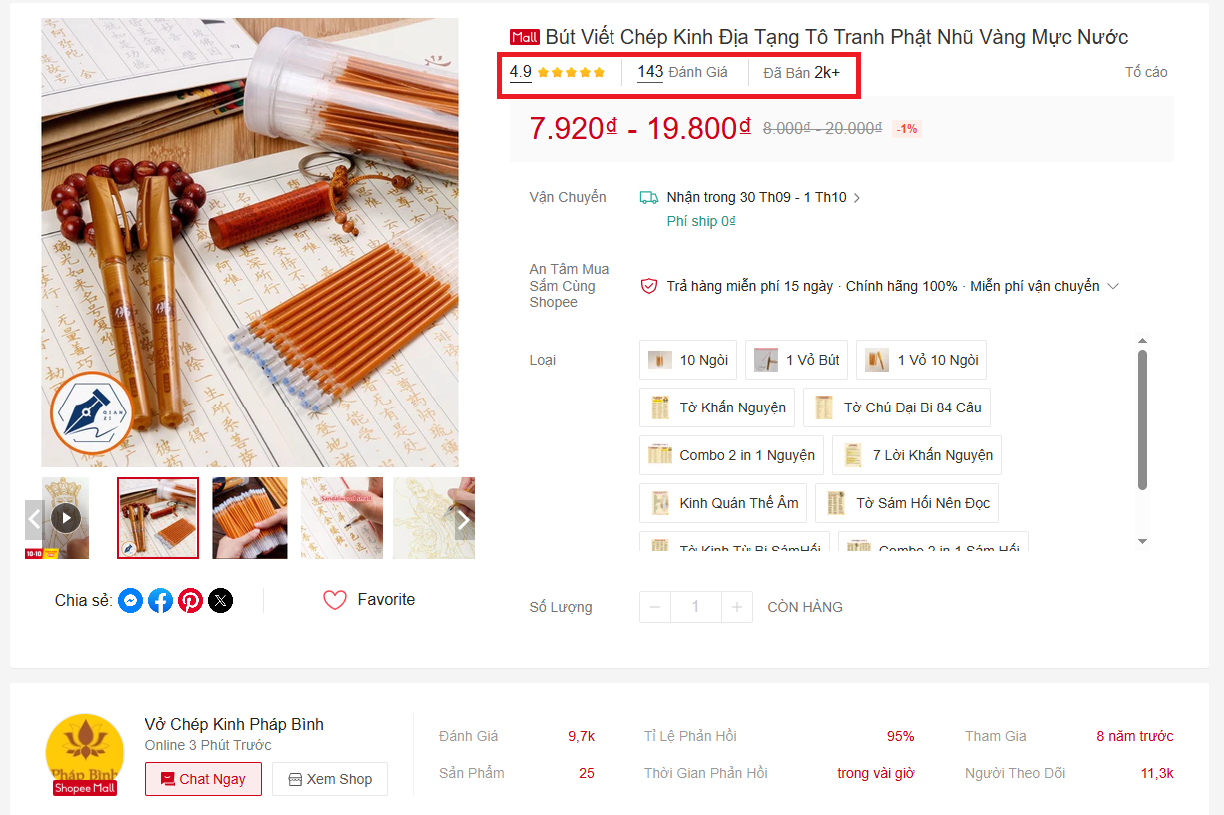
Task: Select 'Tờ Chú Đại Bi 84 Câu' variant
Action: click(897, 407)
